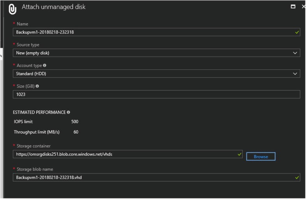306x199 pixels.
Task: Click the Size (GiB) info icon
Action: pyautogui.click(x=37, y=86)
